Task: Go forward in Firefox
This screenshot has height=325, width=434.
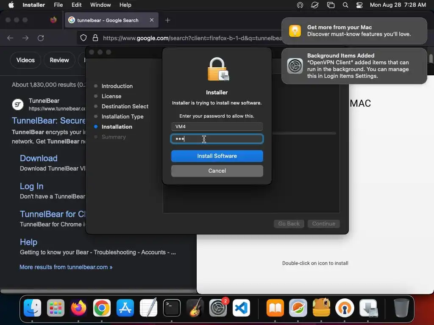Action: point(25,38)
